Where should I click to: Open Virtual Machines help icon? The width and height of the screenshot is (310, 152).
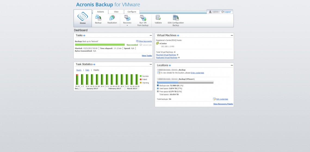[x=178, y=35]
